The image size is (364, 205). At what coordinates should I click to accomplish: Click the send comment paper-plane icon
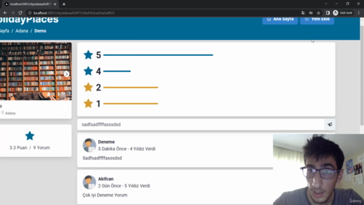tap(330, 125)
